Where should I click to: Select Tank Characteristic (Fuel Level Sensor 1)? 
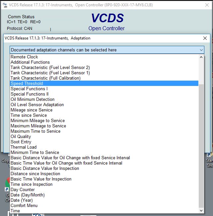[x=104, y=73]
